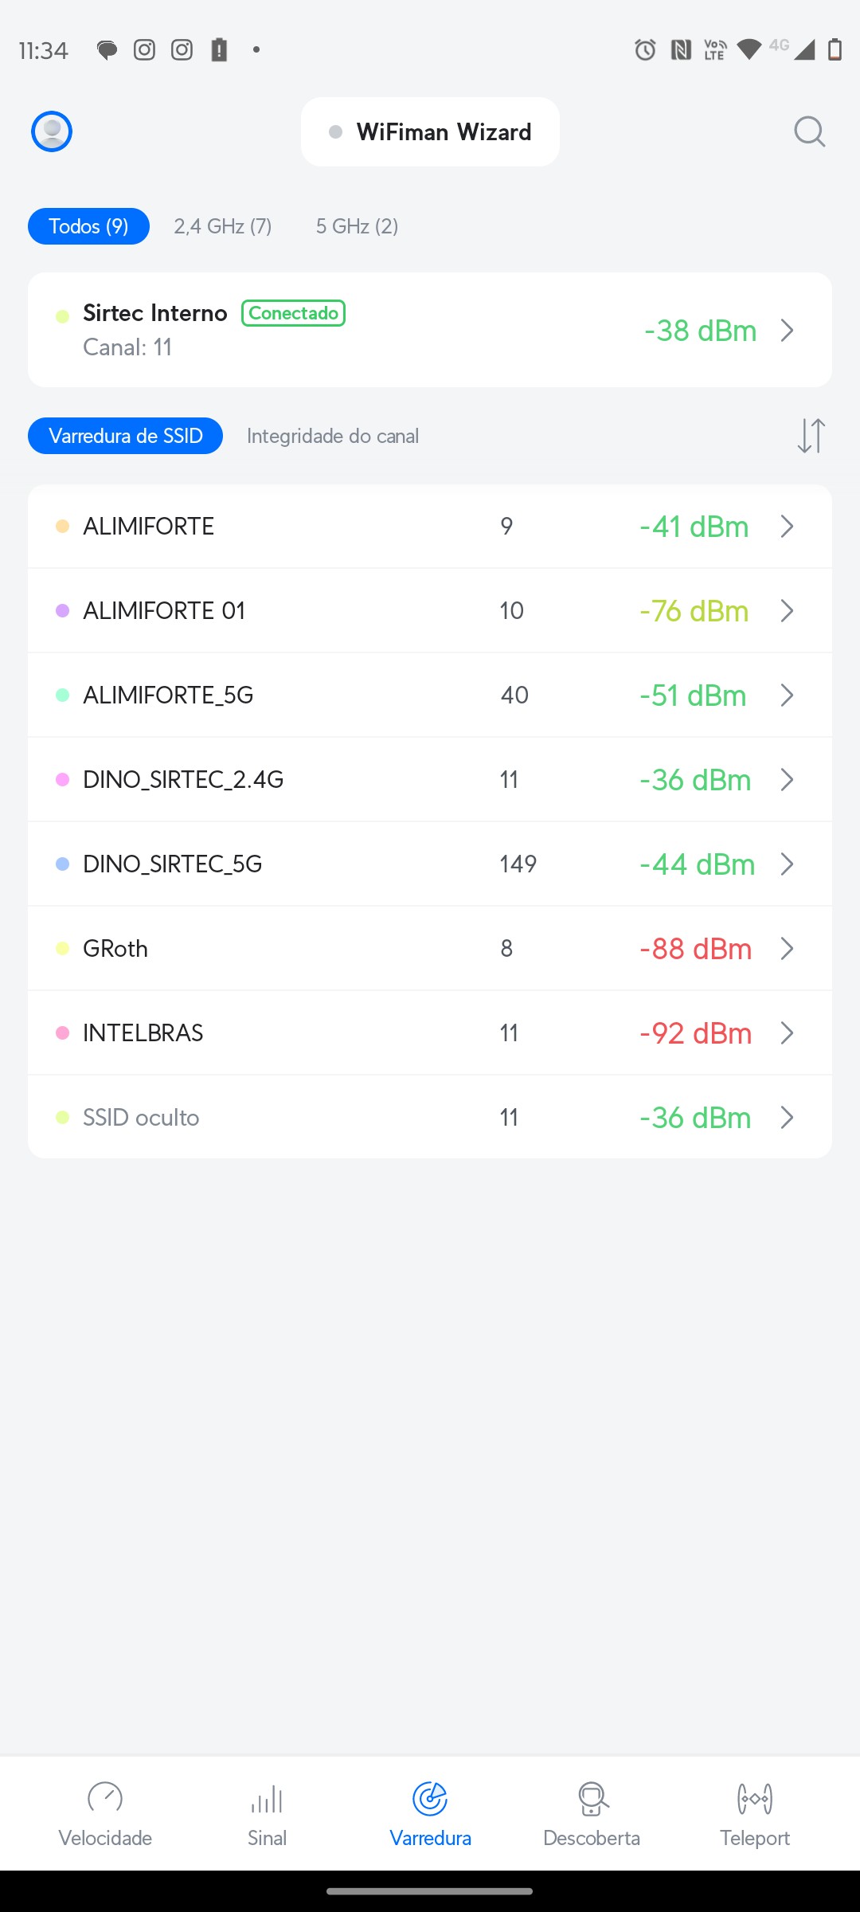Click the sort arrows icon

coord(811,436)
